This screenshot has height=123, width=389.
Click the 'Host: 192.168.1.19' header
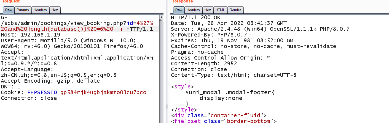pos(30,35)
